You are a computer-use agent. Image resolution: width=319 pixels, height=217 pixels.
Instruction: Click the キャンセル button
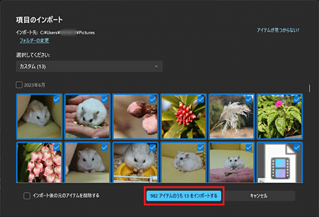click(259, 196)
